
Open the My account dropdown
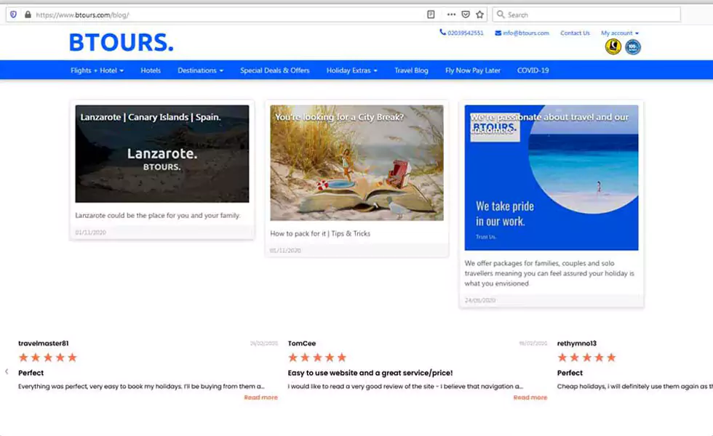(619, 33)
